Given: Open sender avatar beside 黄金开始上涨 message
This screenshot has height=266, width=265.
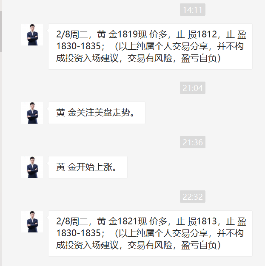Looking at the screenshot, I should tap(32, 167).
